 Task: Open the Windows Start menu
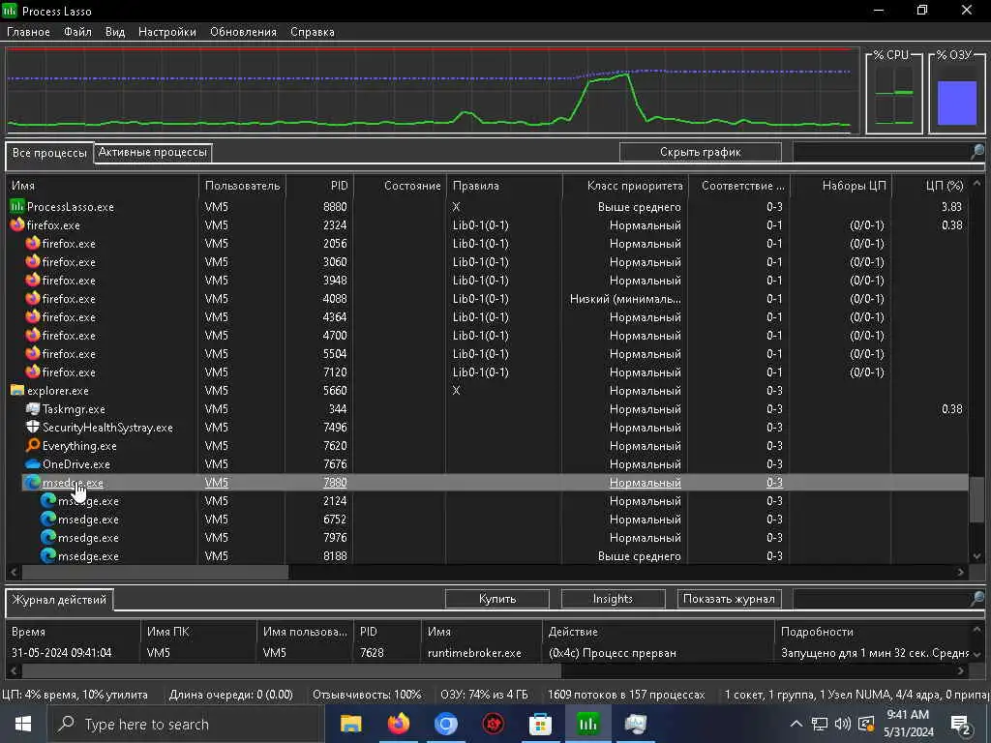tap(23, 724)
